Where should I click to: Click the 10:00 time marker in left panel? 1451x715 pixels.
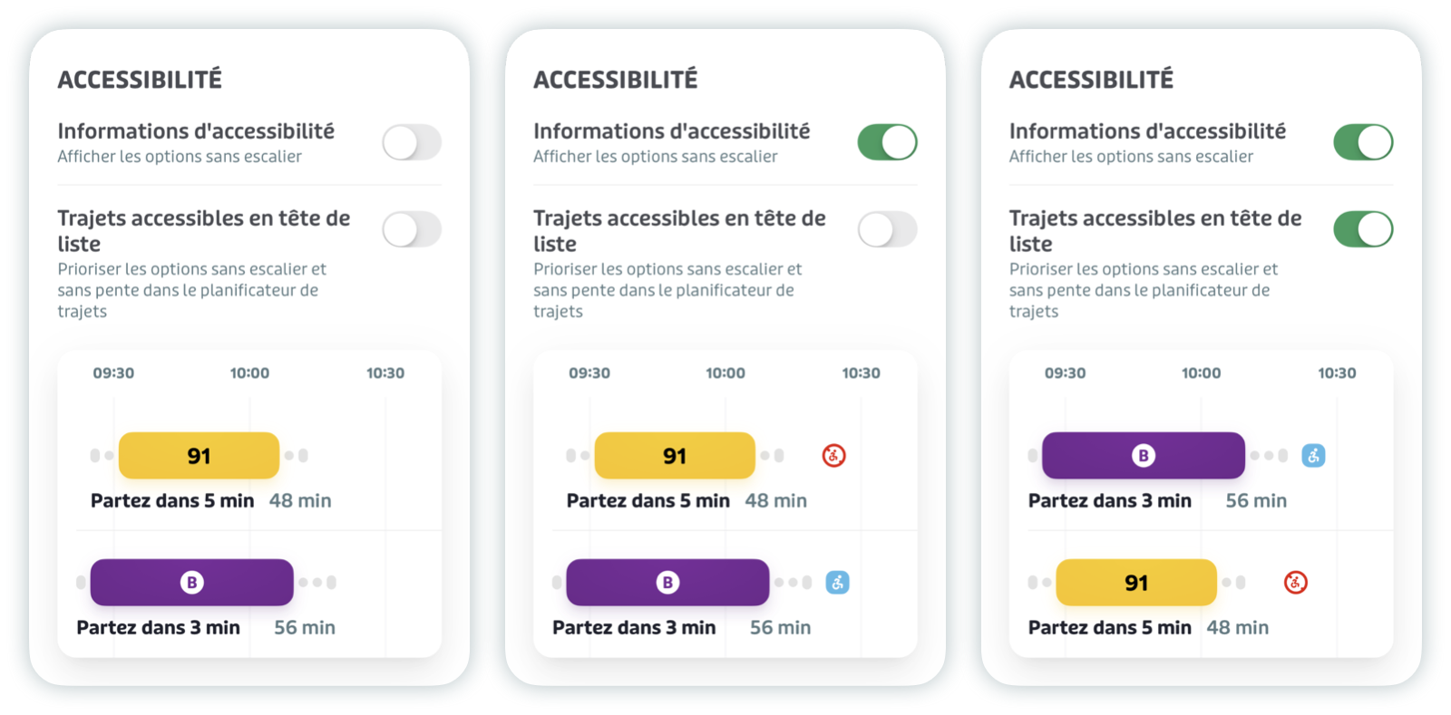[x=249, y=372]
